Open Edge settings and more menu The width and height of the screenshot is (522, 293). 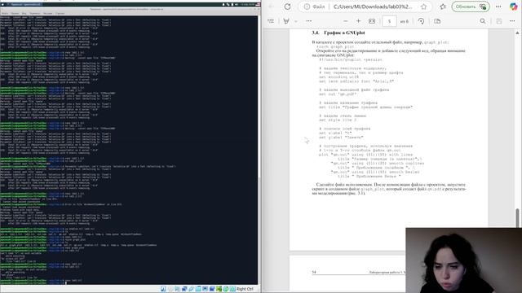click(498, 7)
